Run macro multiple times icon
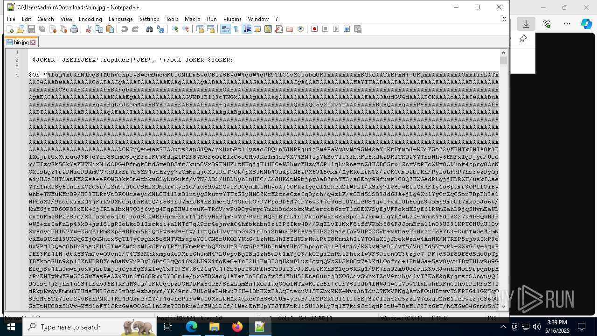The width and height of the screenshot is (597, 336). click(347, 29)
